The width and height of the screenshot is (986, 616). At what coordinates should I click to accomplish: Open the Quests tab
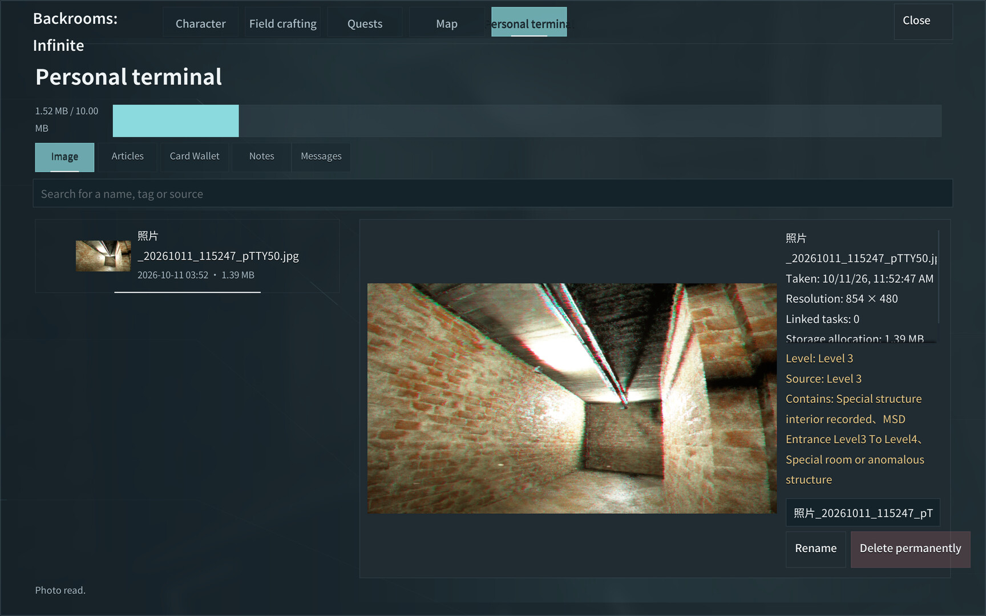point(365,23)
